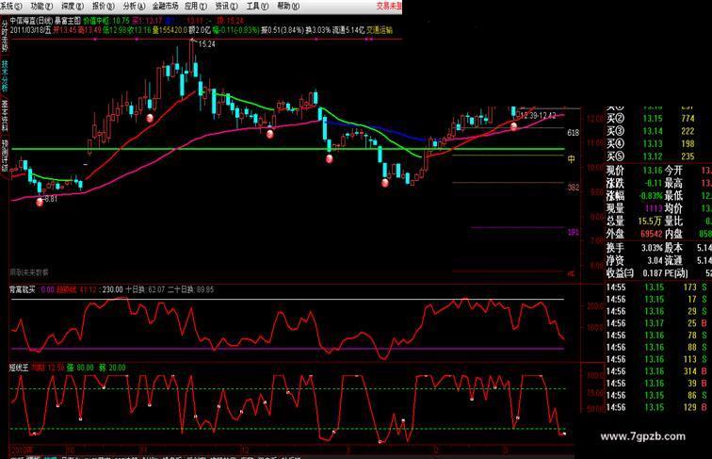
Task: Click the green 弱 20.00 threshold label
Action: 112,368
